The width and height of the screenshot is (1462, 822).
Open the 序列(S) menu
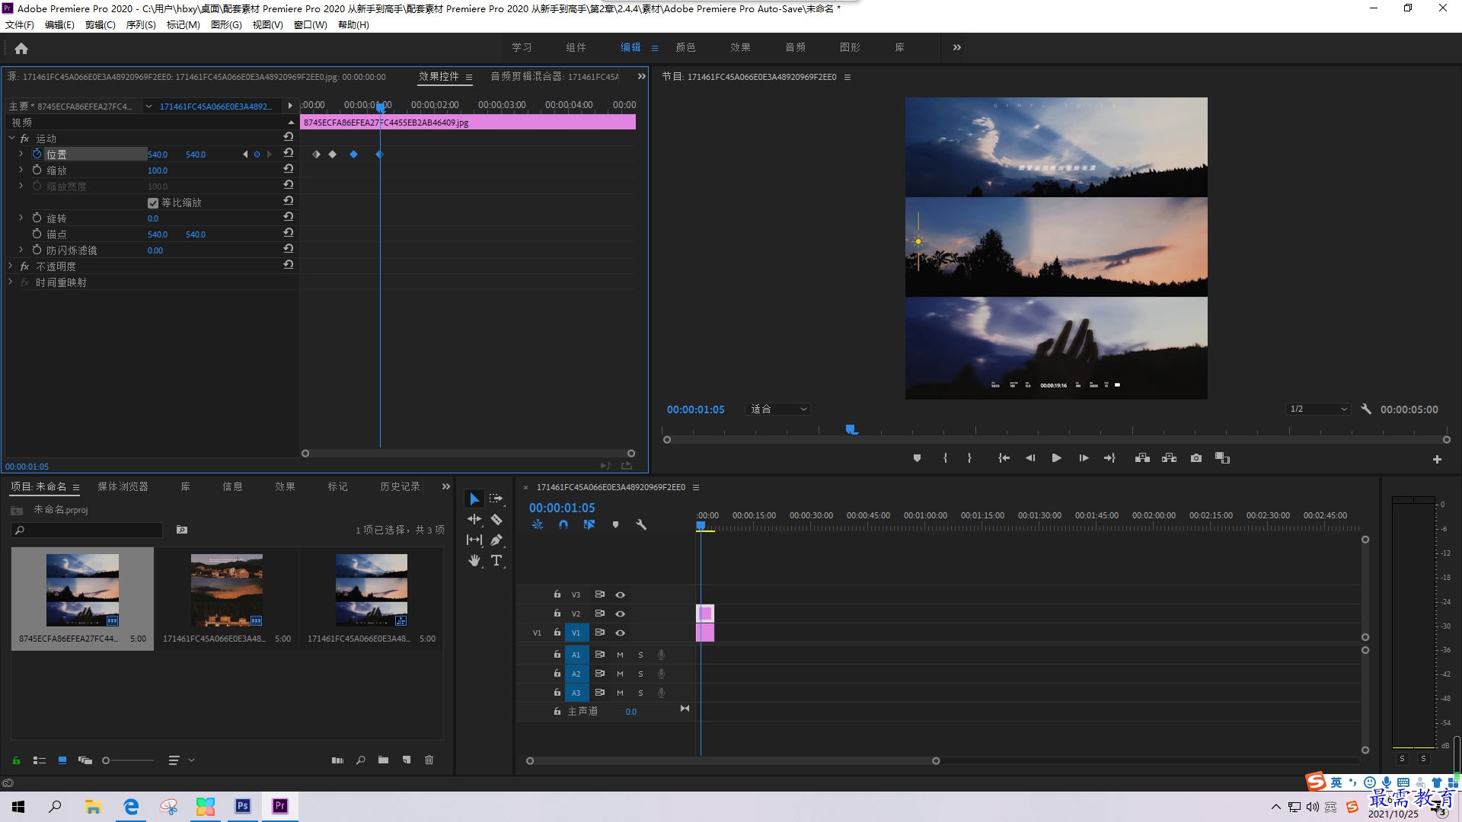click(140, 24)
